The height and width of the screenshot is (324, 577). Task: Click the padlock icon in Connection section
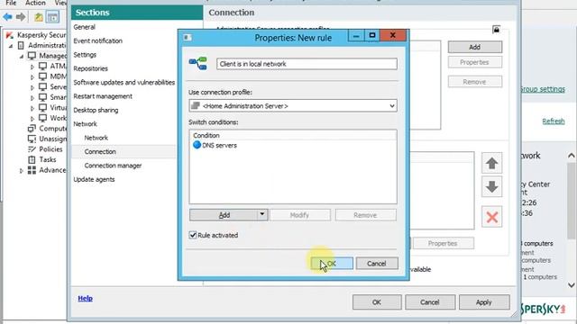click(496, 30)
